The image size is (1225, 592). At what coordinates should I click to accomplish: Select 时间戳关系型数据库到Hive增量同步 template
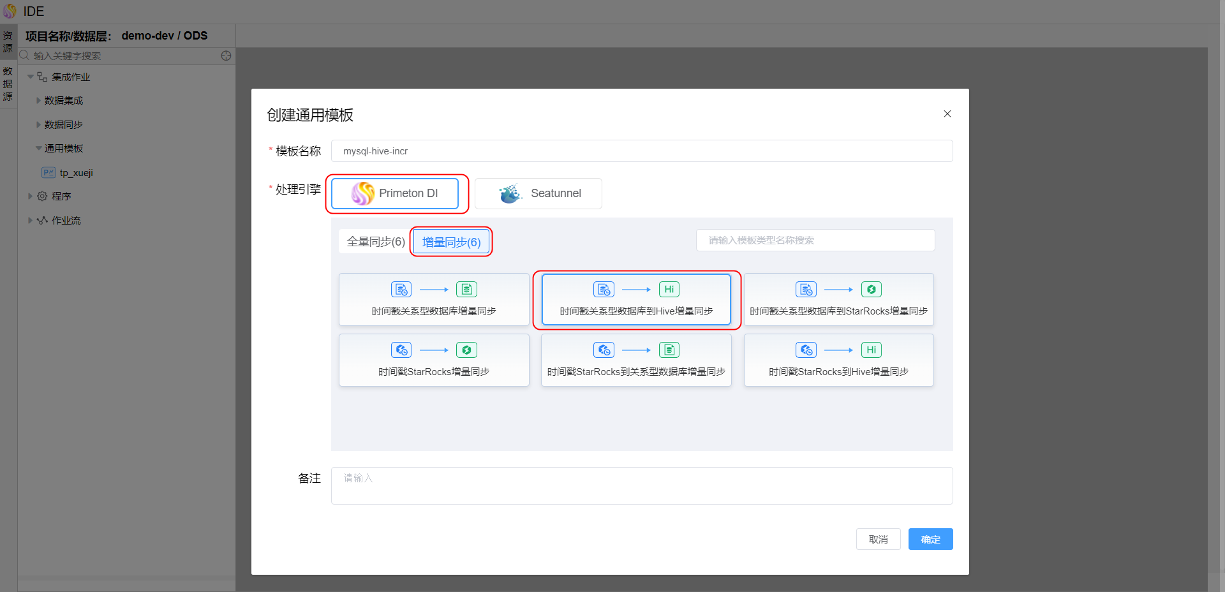[x=636, y=299]
